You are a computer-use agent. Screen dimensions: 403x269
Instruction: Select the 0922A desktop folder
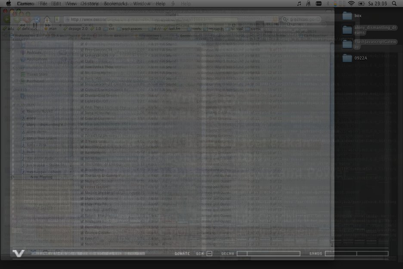click(355, 58)
